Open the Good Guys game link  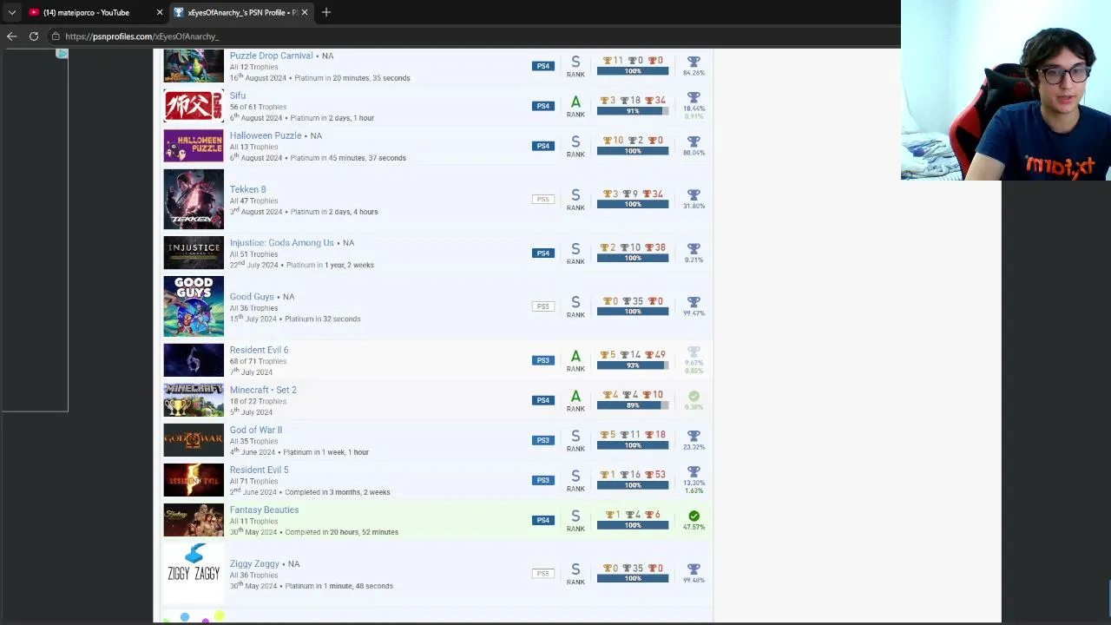click(x=252, y=297)
